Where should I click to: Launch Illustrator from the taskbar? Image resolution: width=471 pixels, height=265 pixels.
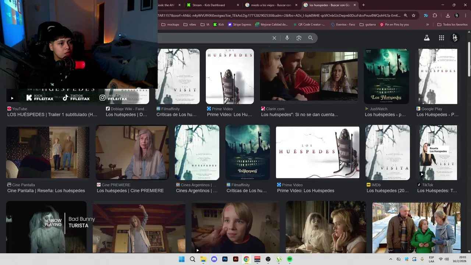(x=236, y=259)
